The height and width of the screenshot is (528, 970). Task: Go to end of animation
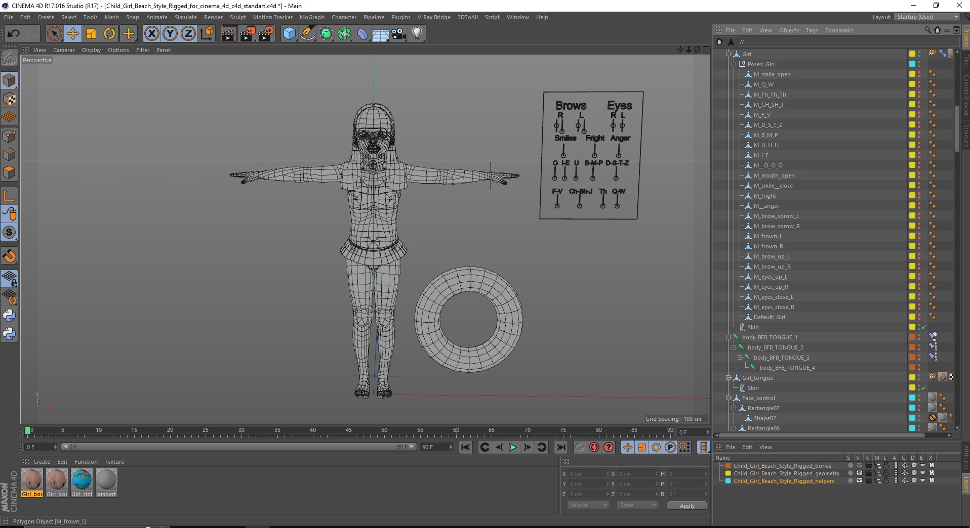pyautogui.click(x=560, y=447)
